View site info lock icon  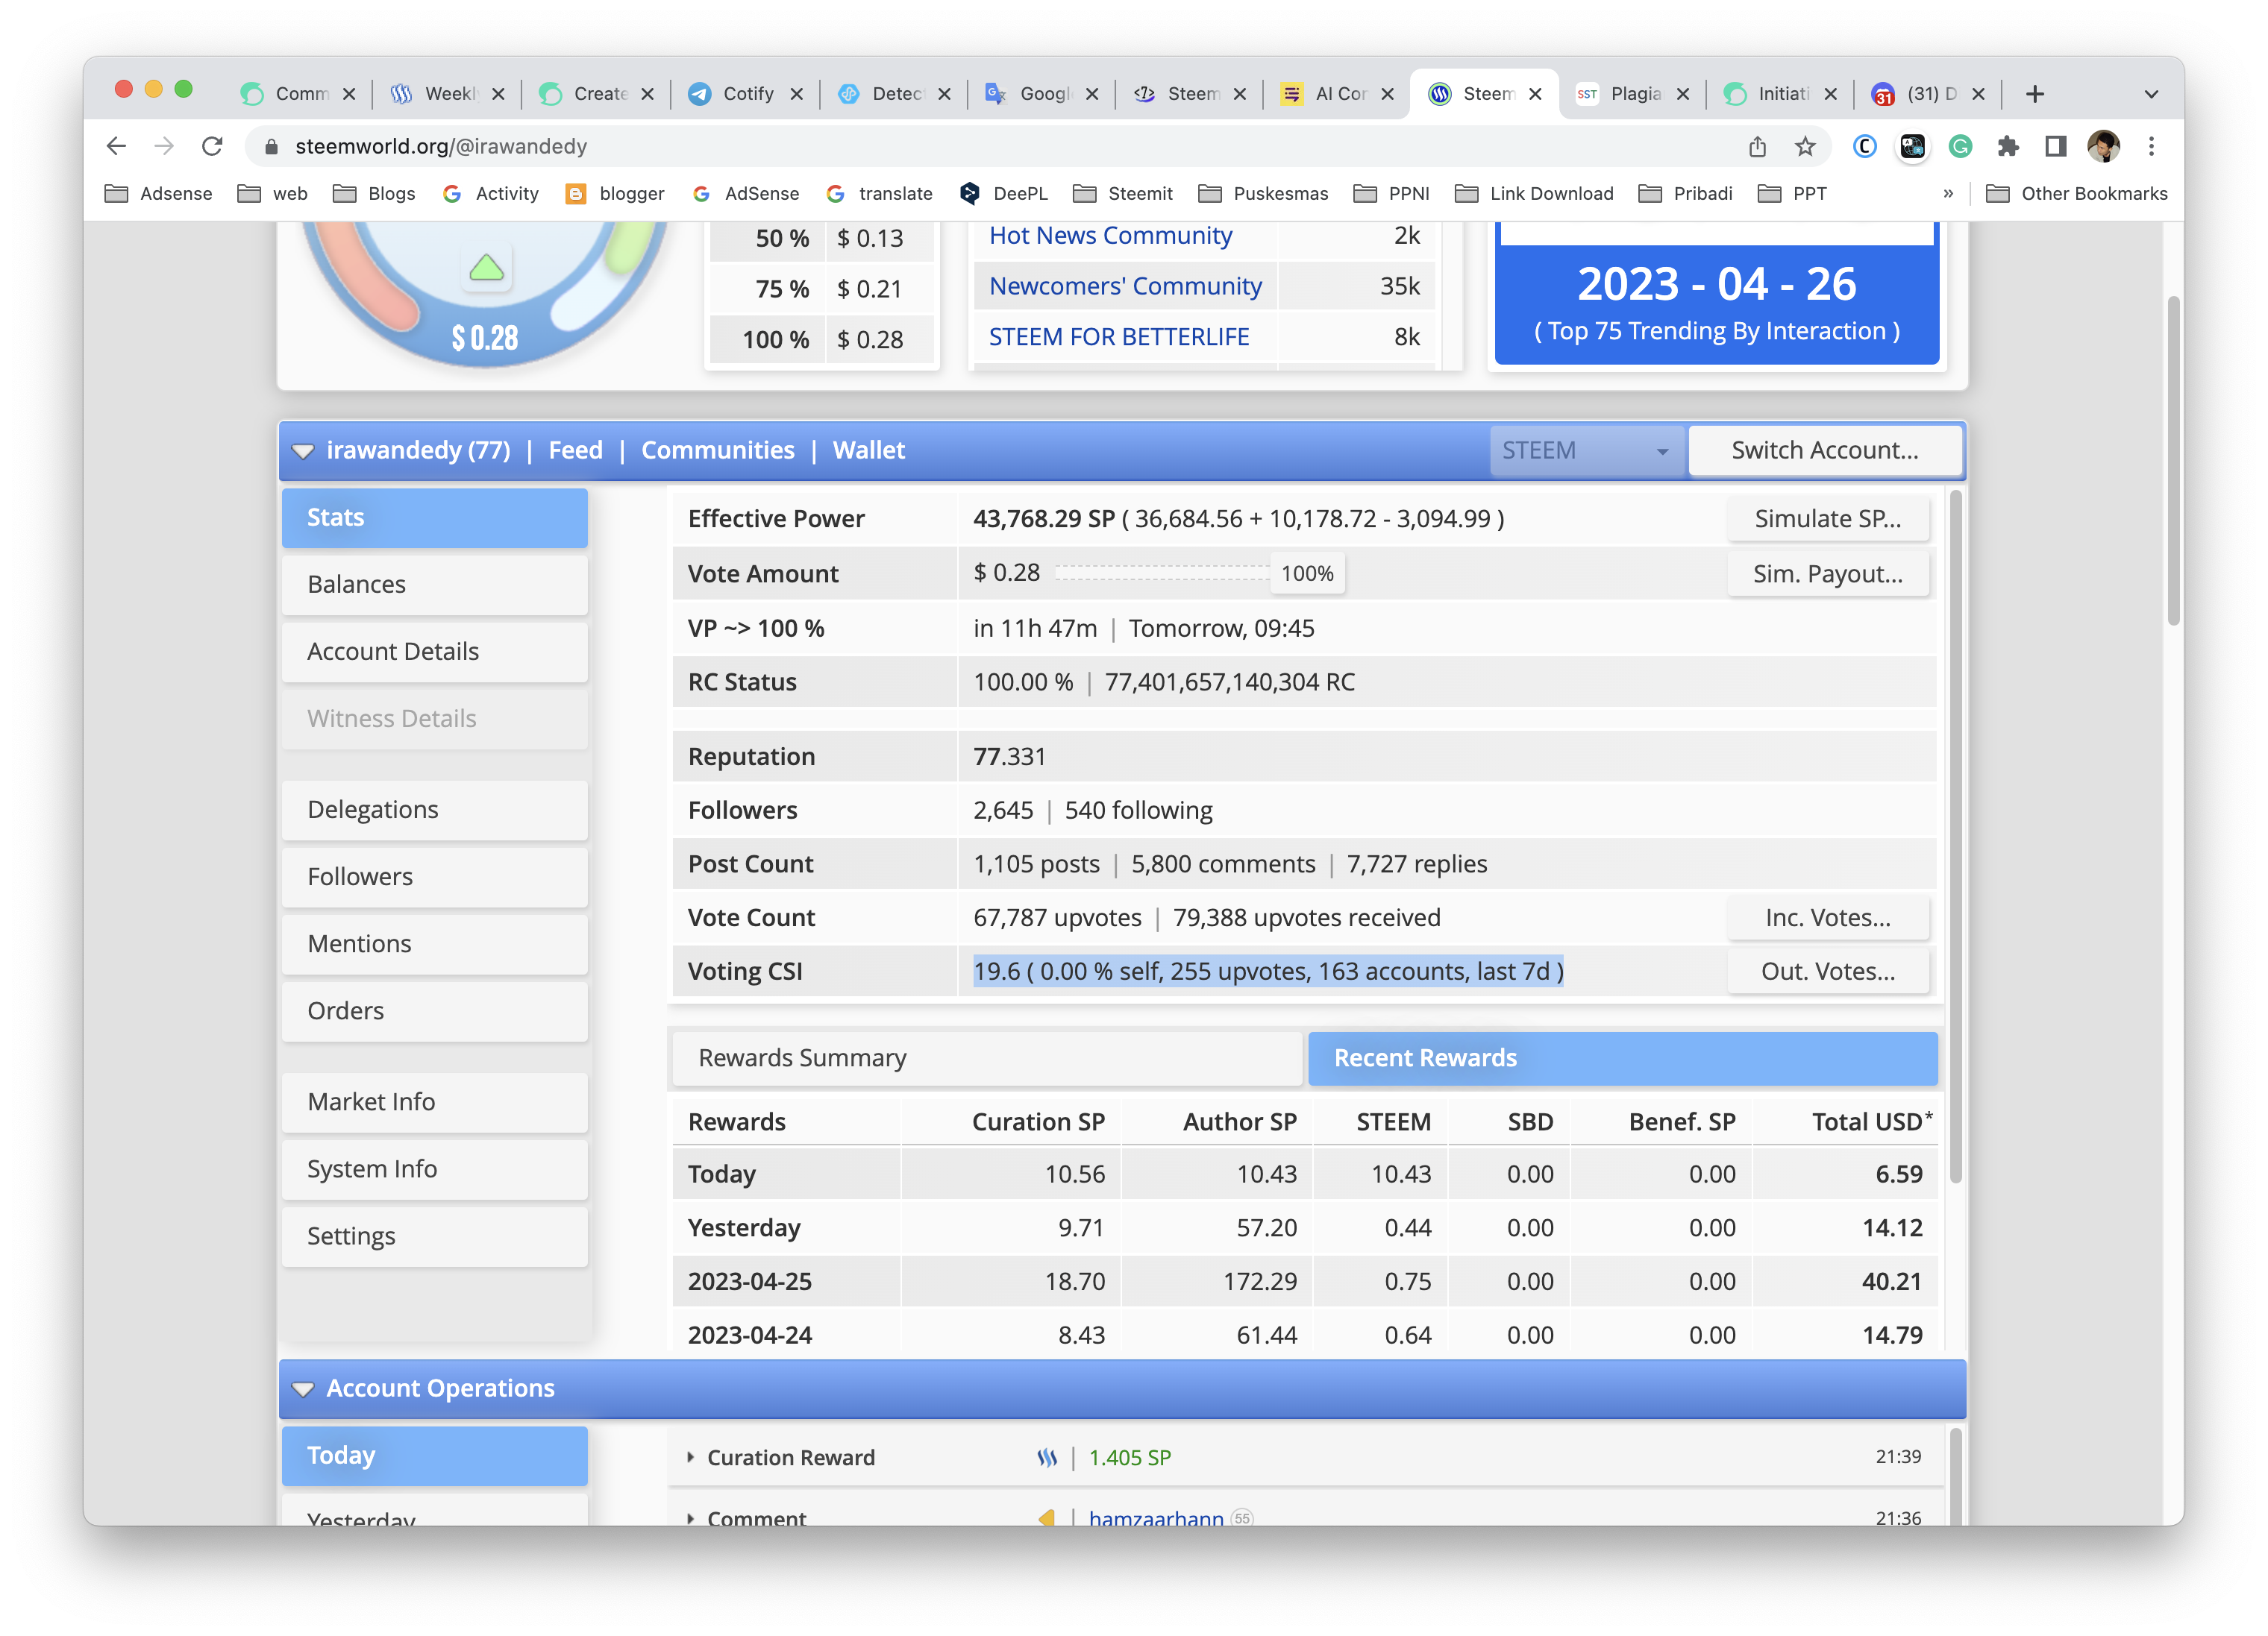coord(271,147)
